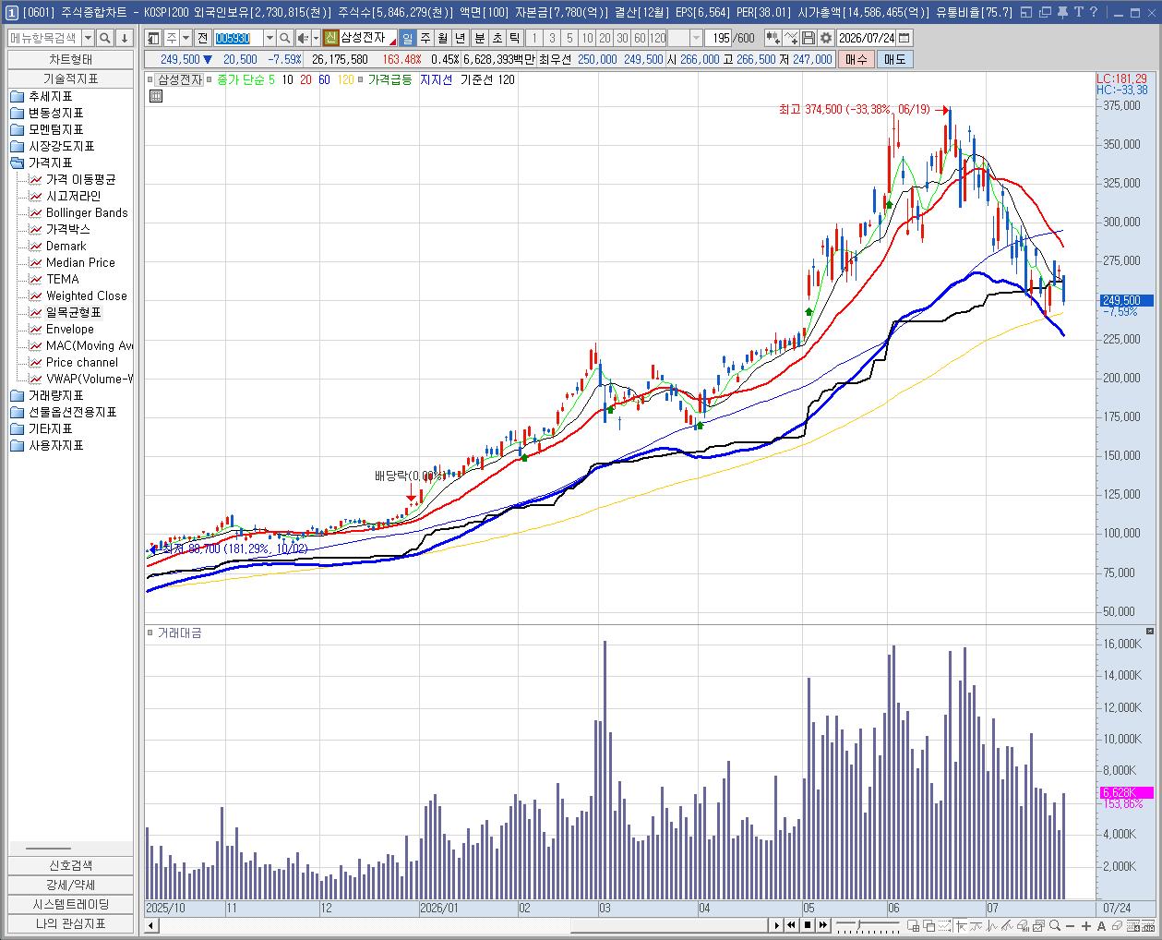The height and width of the screenshot is (940, 1162).
Task: Click the 신 credit badge before 삼성전자
Action: pyautogui.click(x=331, y=38)
